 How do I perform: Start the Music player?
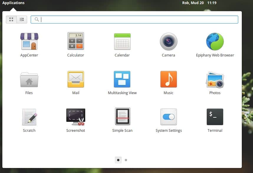(x=168, y=79)
